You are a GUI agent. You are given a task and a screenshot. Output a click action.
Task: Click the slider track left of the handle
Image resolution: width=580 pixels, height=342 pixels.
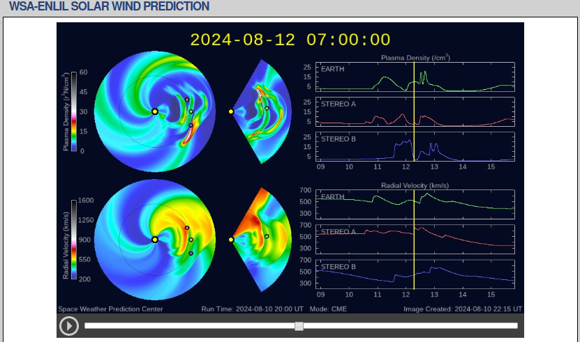pos(188,326)
